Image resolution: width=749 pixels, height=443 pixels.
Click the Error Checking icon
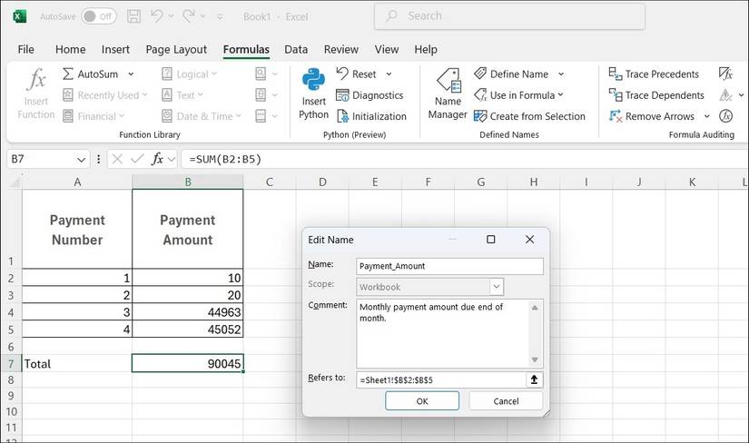point(725,95)
